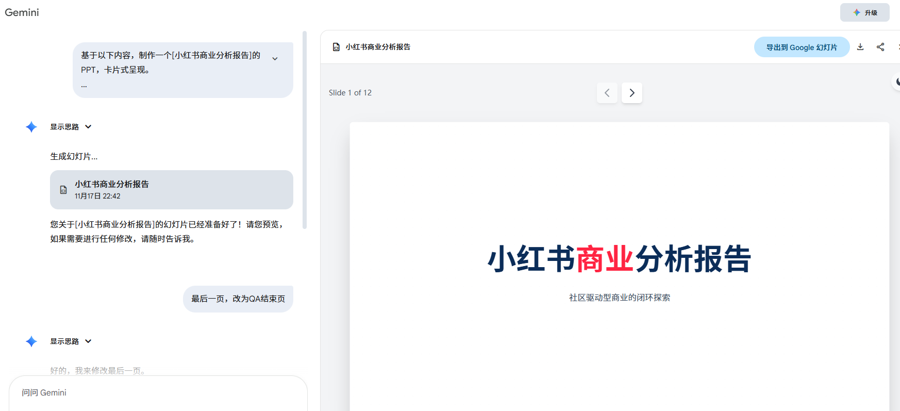
Task: Click the Gemini logo text
Action: (22, 12)
